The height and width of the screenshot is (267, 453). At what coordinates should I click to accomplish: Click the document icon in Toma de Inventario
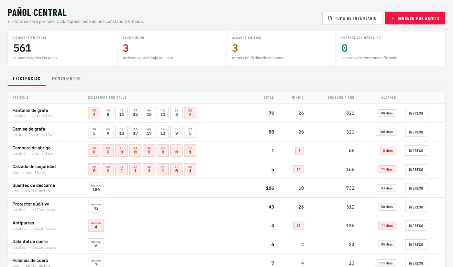pos(330,18)
